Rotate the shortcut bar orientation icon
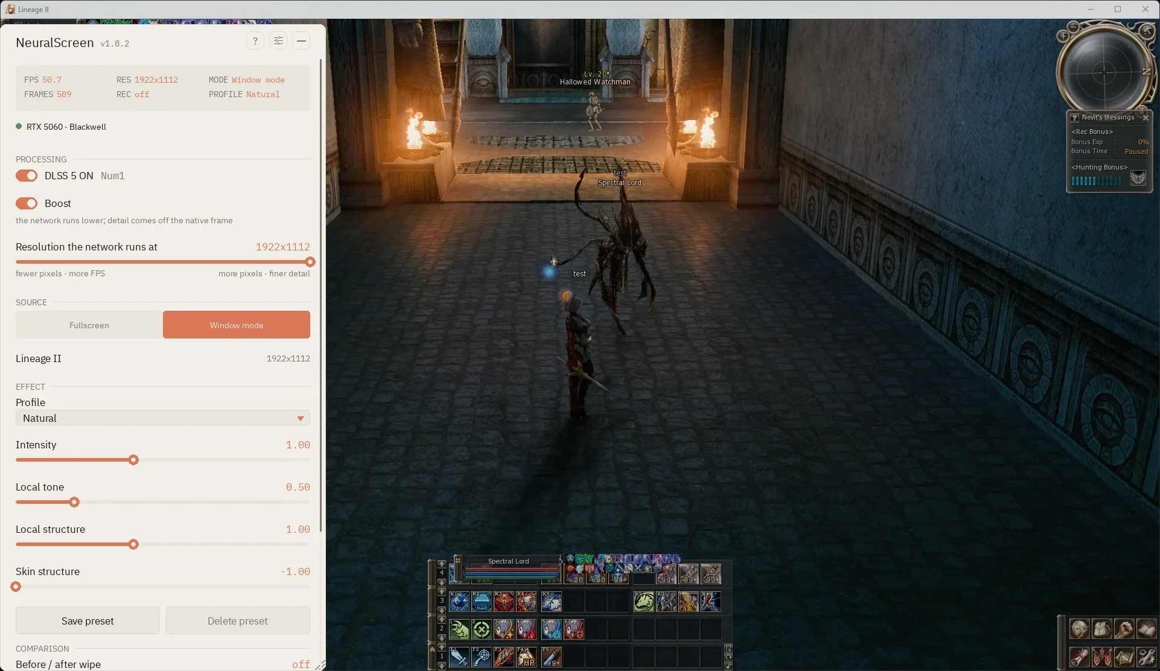 [728, 657]
